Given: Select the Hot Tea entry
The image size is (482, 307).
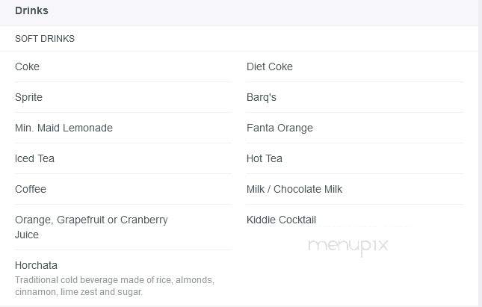Looking at the screenshot, I should tap(265, 158).
